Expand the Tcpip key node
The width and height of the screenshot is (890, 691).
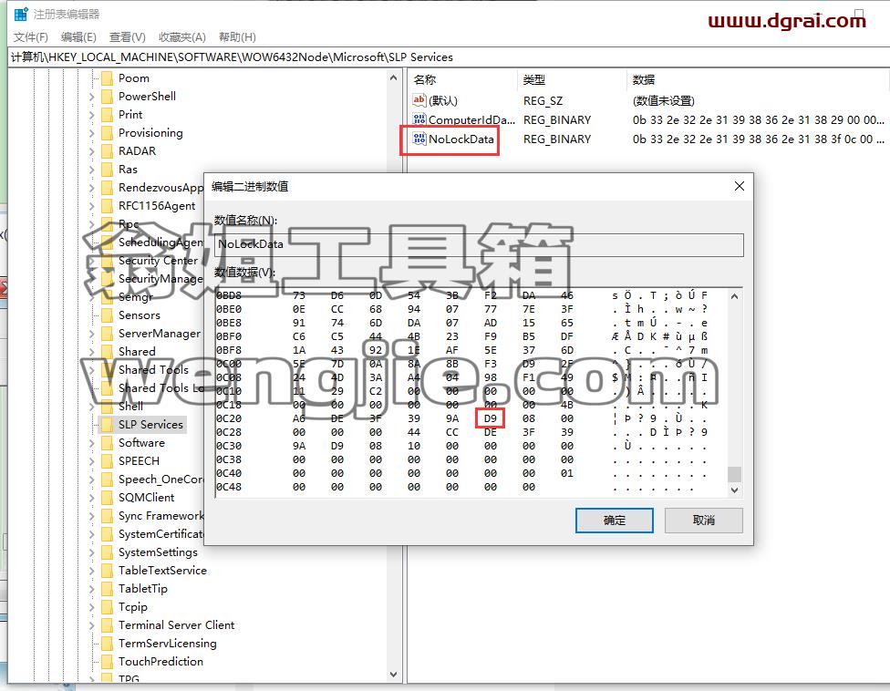coord(92,607)
